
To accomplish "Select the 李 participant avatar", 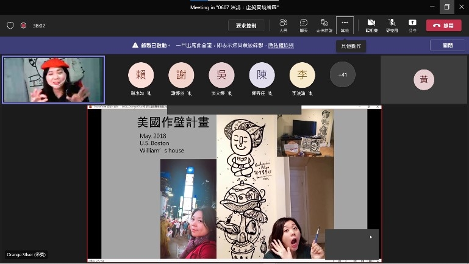I will coord(302,75).
